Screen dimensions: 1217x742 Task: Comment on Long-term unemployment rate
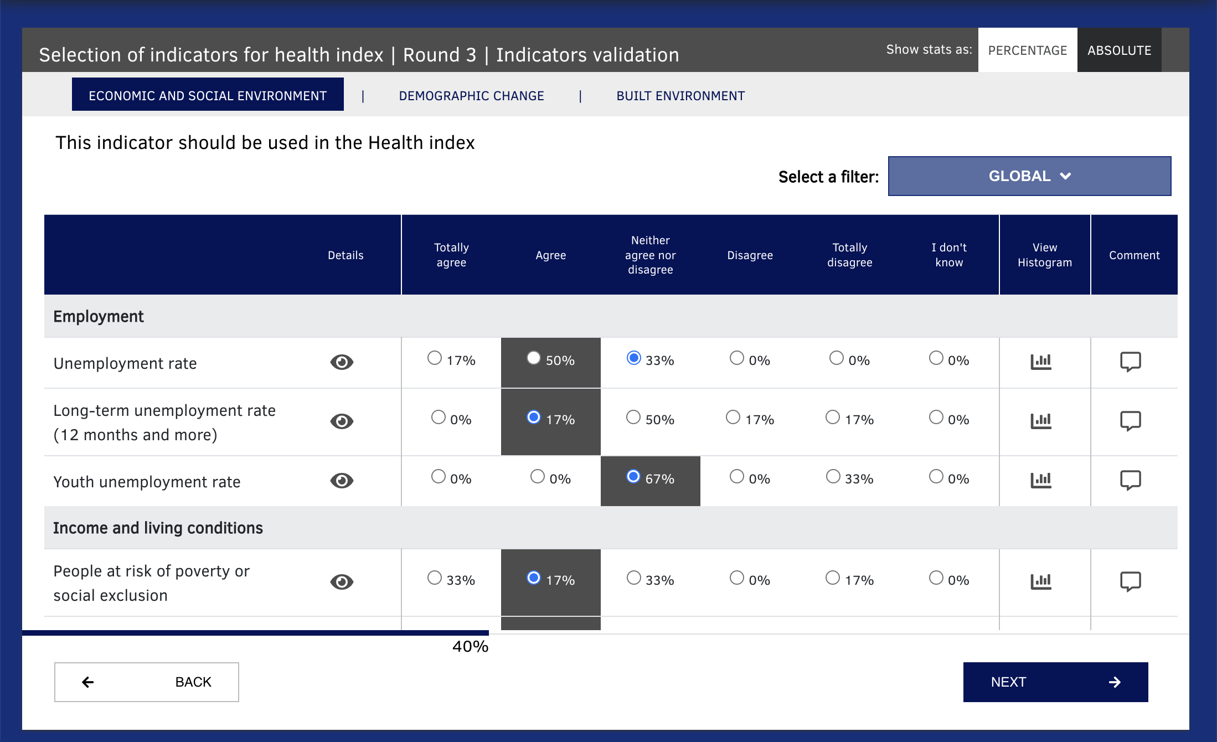(1131, 421)
